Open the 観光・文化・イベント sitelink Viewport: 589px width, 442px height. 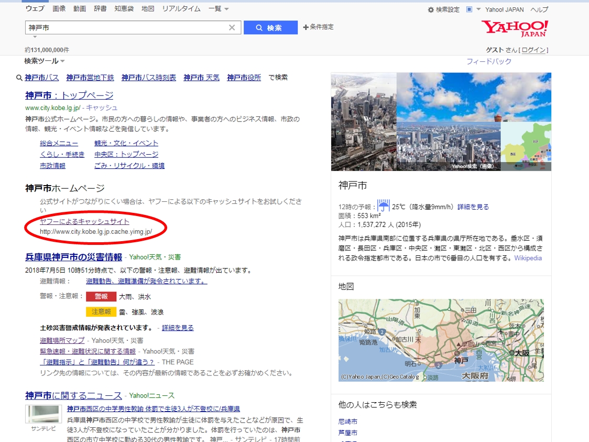126,143
